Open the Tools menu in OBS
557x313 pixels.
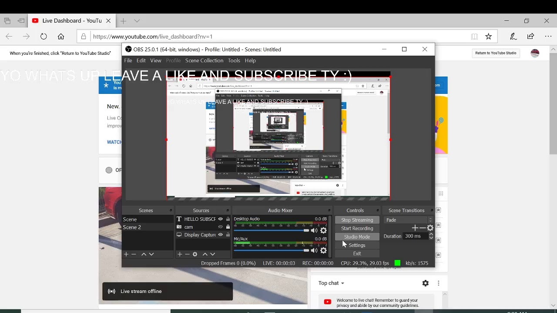tap(234, 60)
